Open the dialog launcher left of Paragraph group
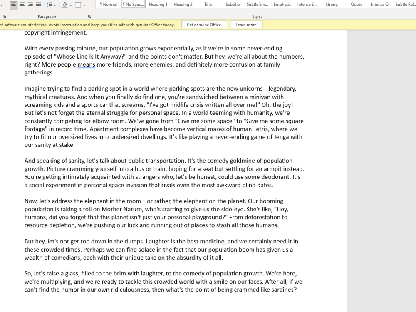Image resolution: width=416 pixels, height=312 pixels. pyautogui.click(x=4, y=17)
